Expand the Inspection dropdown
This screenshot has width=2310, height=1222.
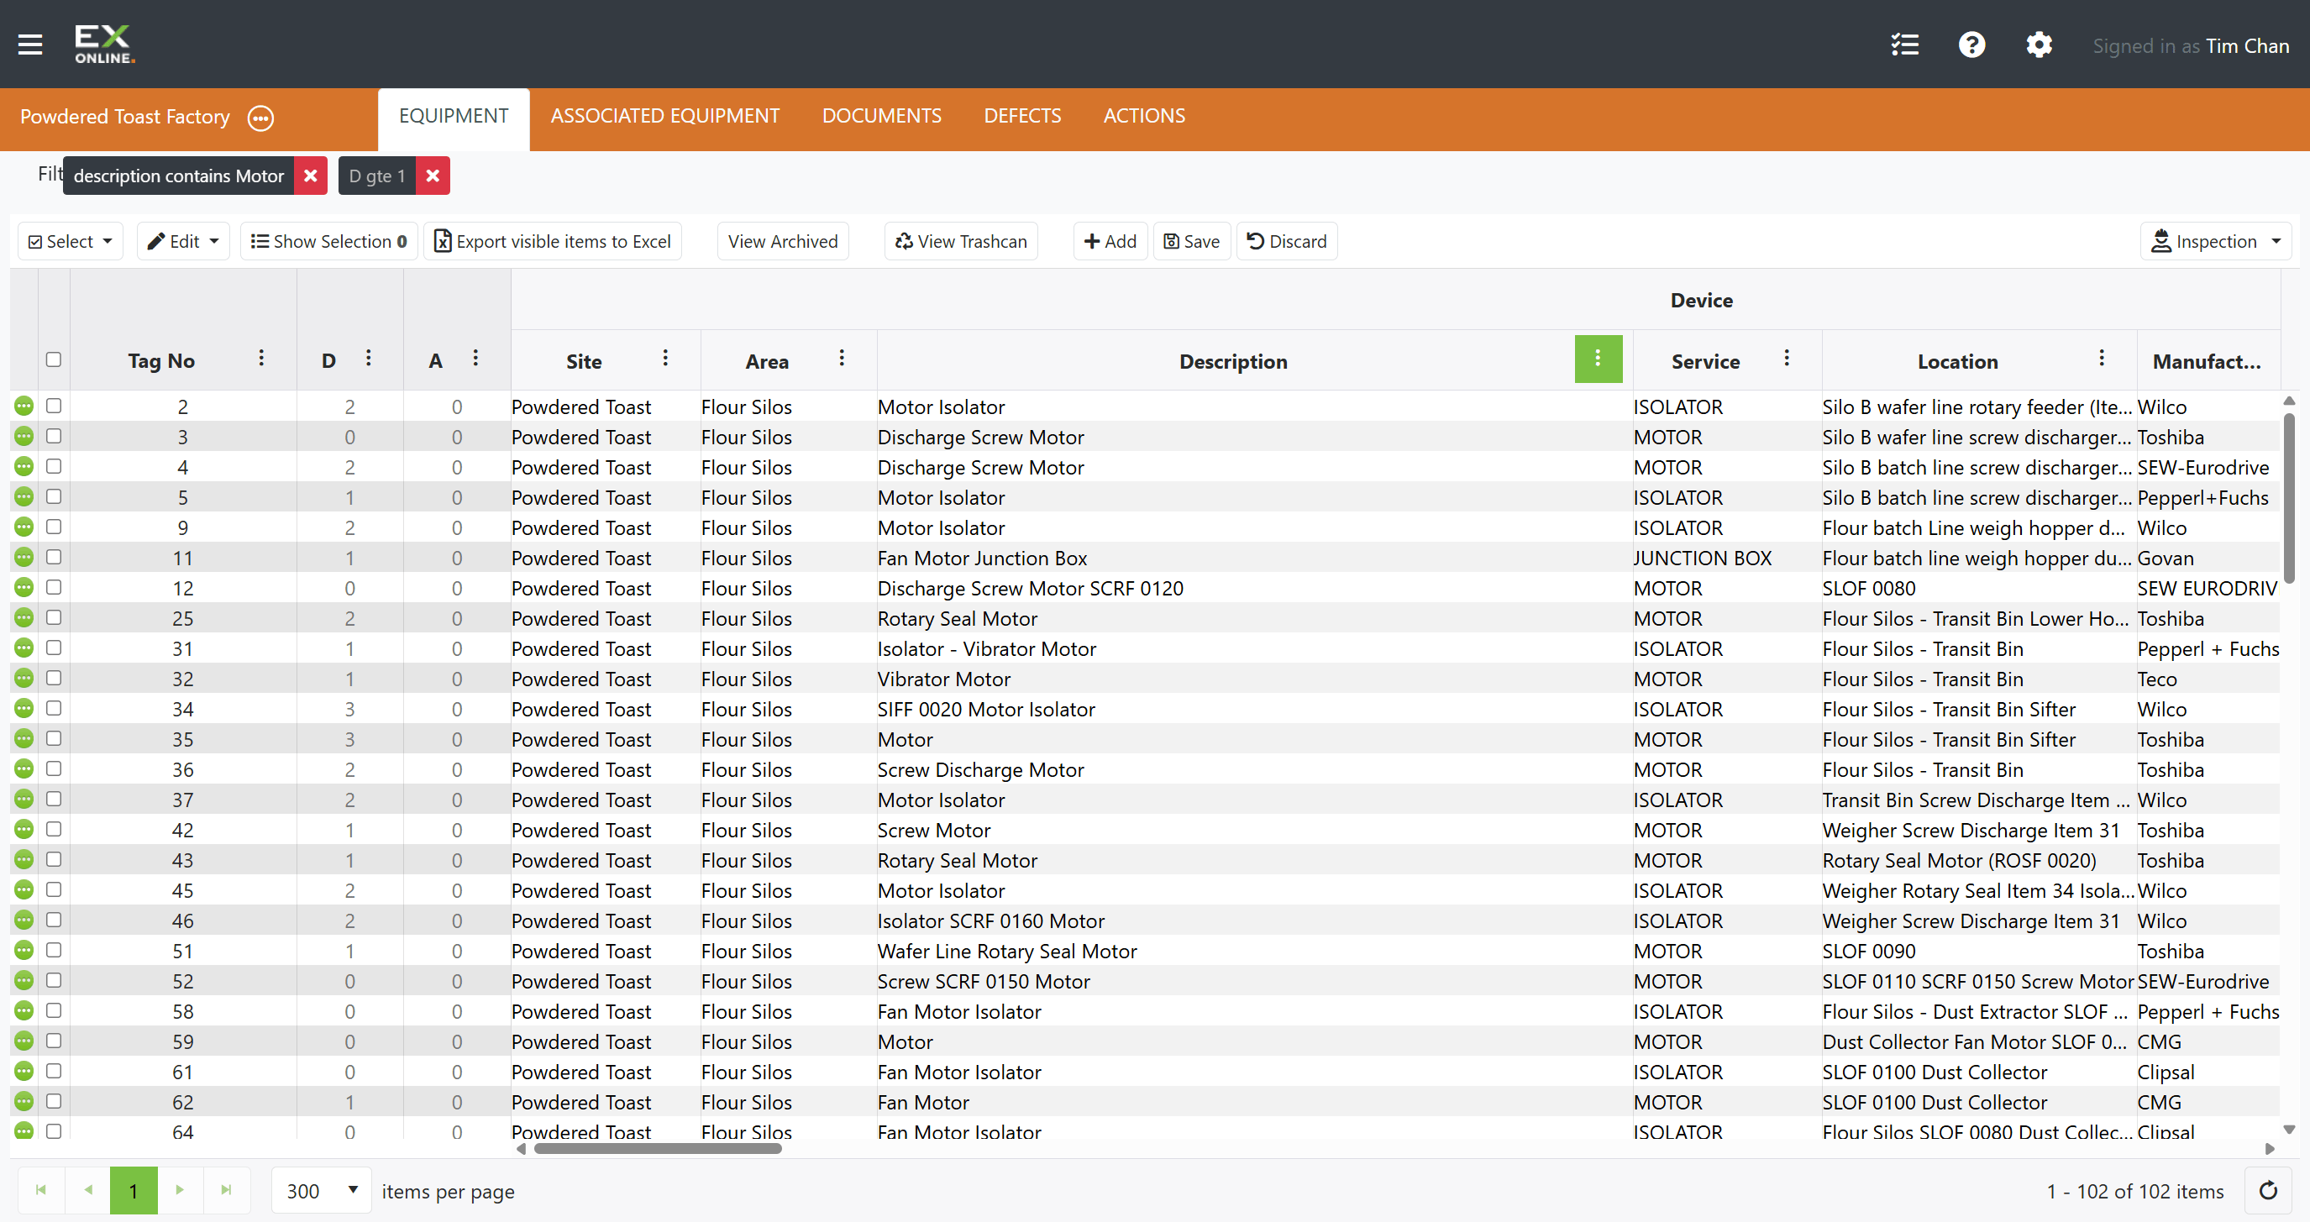(2215, 241)
